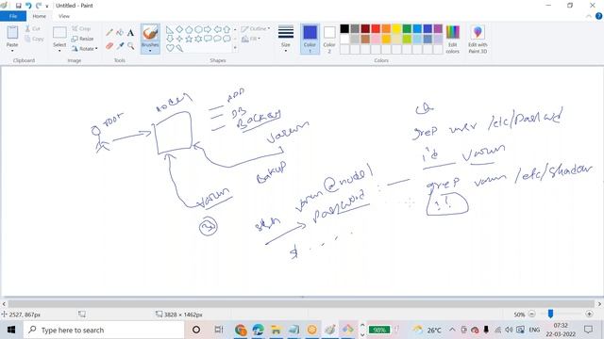The image size is (604, 339).
Task: Open the Windows Start menu
Action: (11, 330)
